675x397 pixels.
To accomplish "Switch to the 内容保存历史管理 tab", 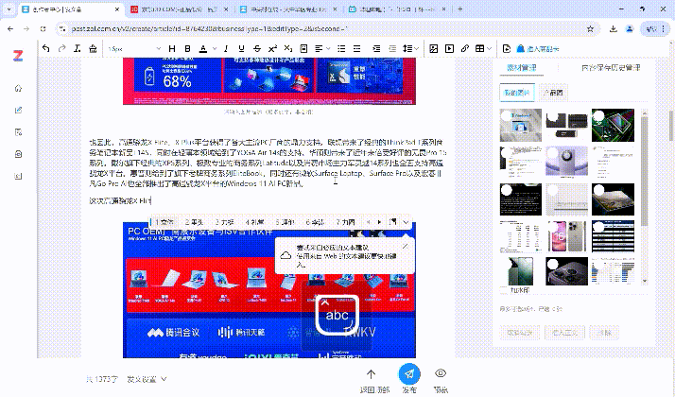I will 611,68.
